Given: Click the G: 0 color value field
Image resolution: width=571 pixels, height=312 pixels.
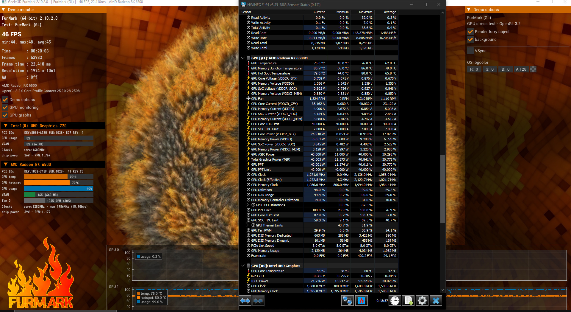Looking at the screenshot, I should 490,69.
